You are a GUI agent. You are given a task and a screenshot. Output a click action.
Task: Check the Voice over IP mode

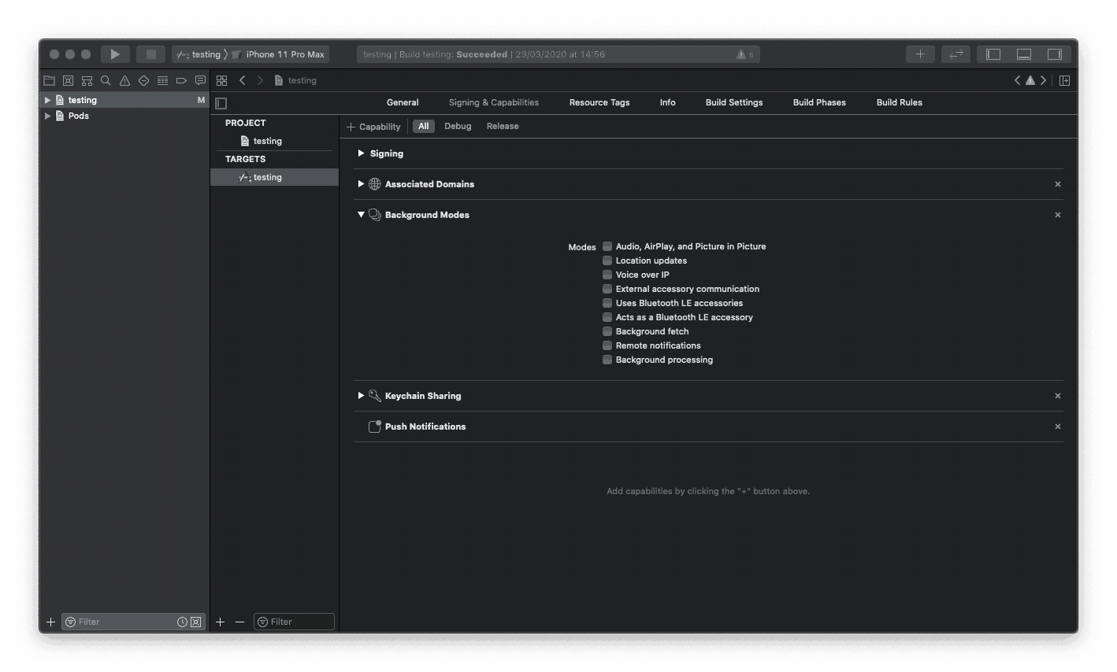point(607,275)
